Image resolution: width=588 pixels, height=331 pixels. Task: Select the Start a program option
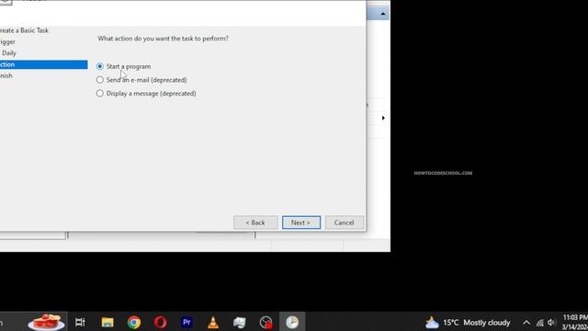tap(123, 66)
